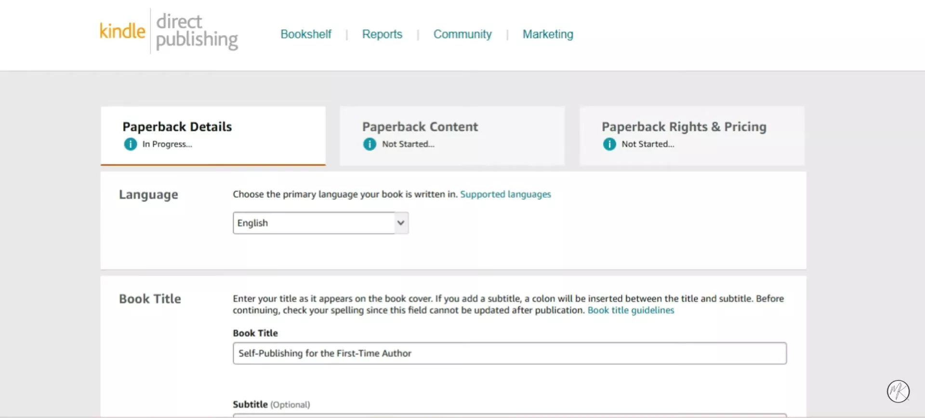This screenshot has width=925, height=418.
Task: Click the Not Started status under Paperback Content
Action: (x=408, y=144)
